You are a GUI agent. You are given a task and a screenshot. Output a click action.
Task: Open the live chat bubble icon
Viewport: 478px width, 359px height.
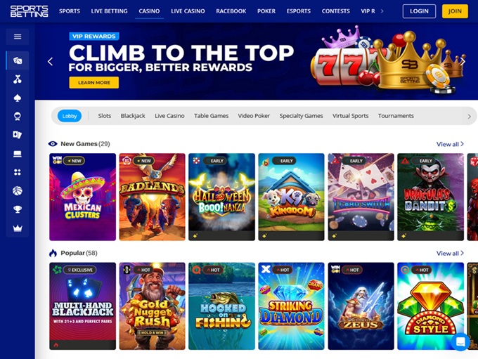point(460,341)
